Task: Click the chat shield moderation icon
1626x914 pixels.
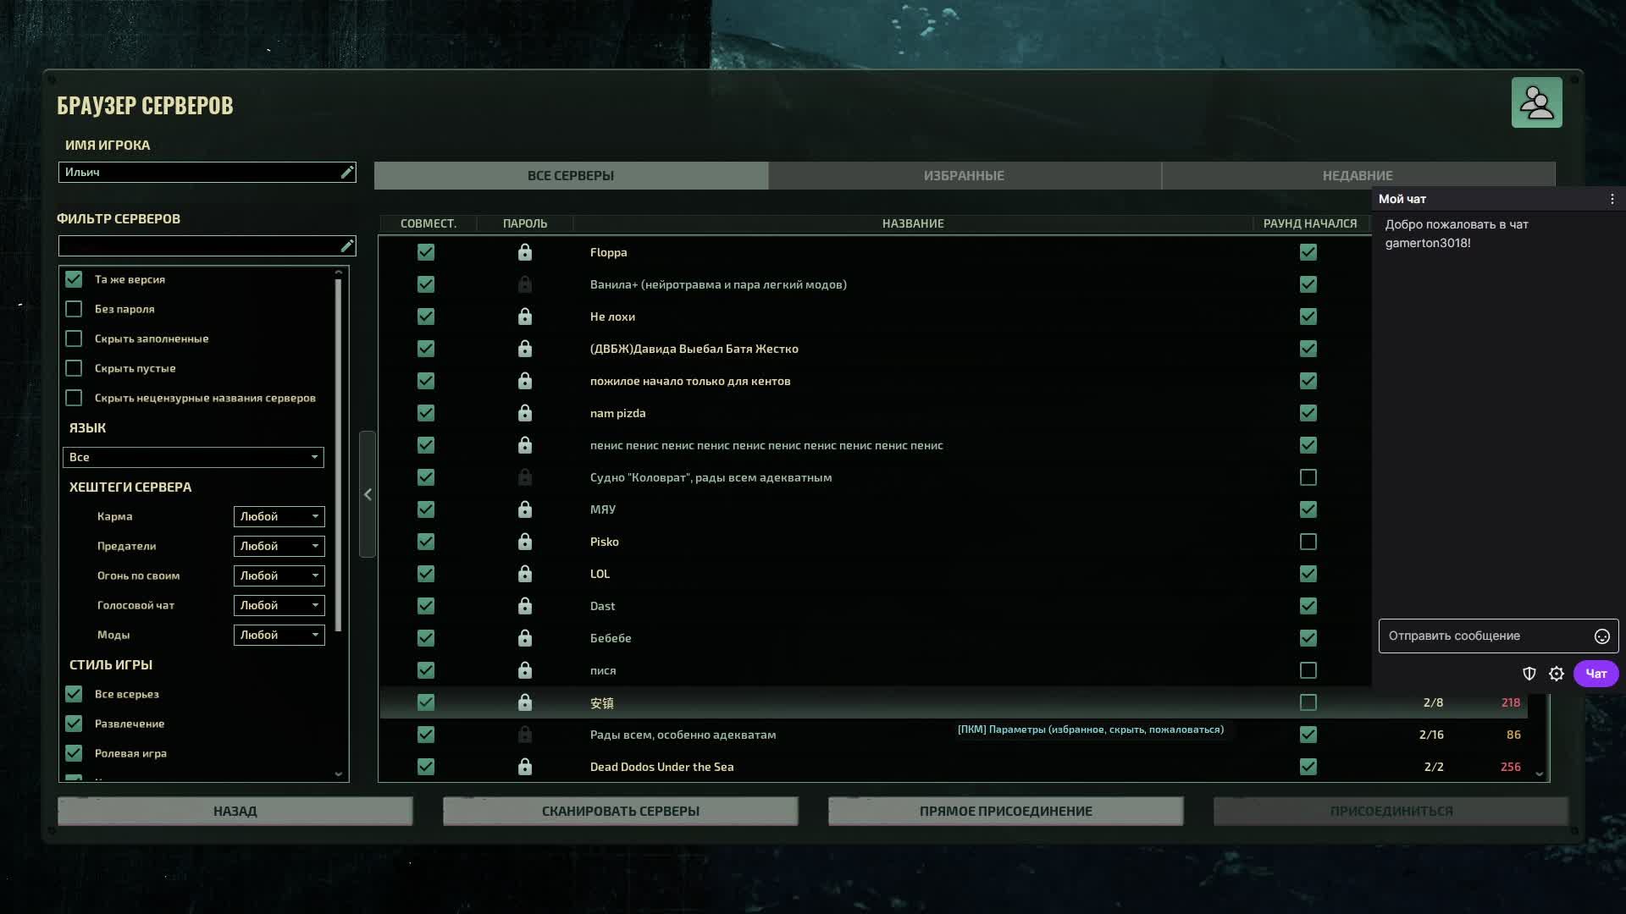Action: pyautogui.click(x=1529, y=674)
